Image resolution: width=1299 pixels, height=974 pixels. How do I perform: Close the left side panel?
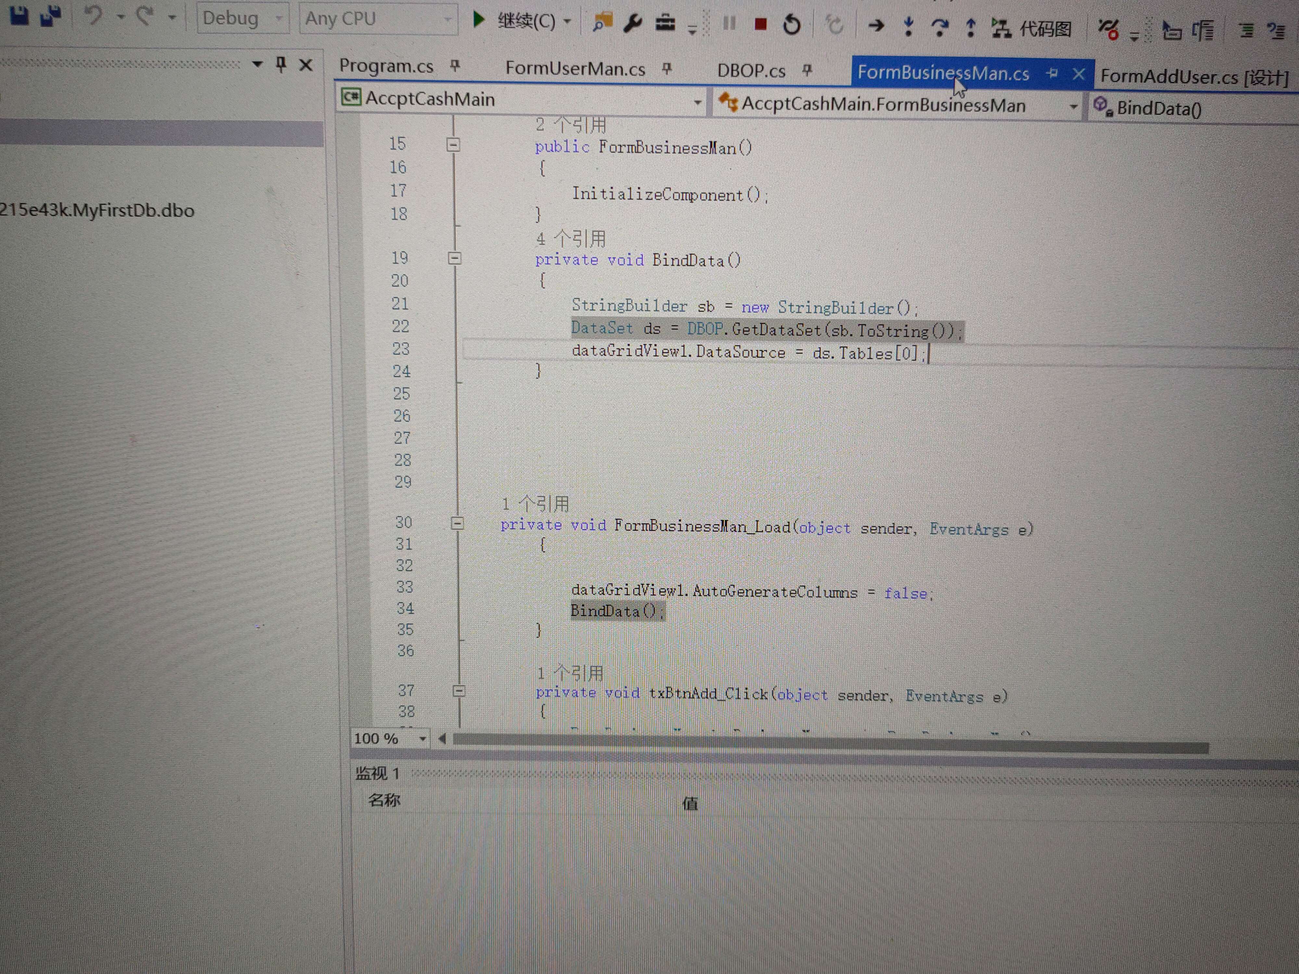305,65
